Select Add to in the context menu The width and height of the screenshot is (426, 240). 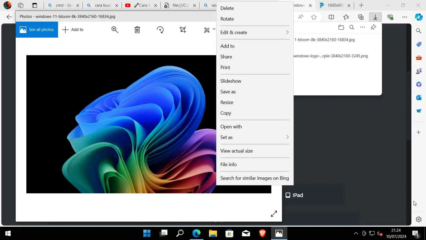(x=227, y=46)
